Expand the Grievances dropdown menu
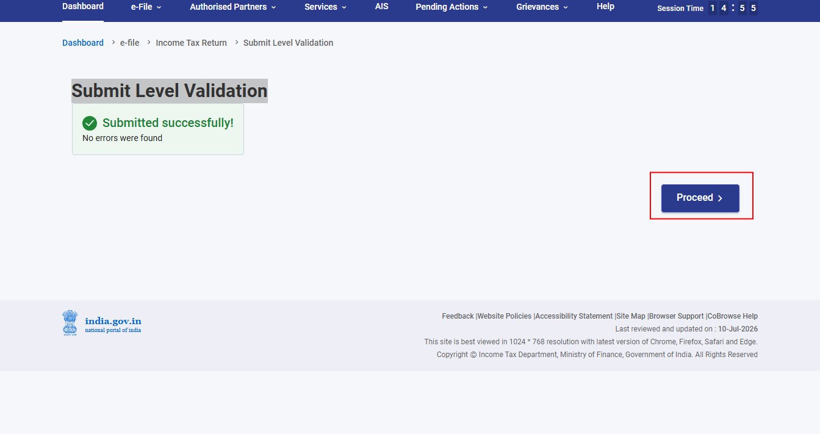820x434 pixels. point(542,7)
